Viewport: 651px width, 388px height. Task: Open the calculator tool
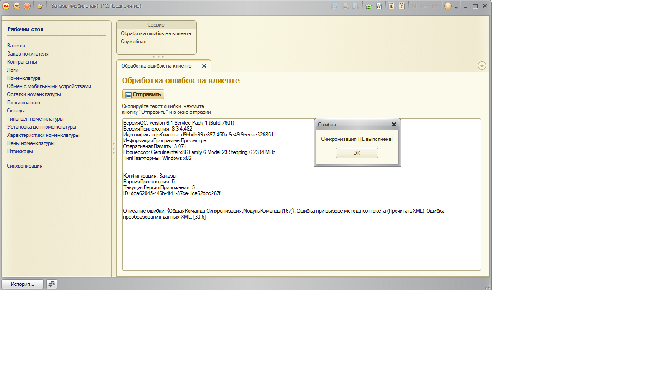pos(391,6)
